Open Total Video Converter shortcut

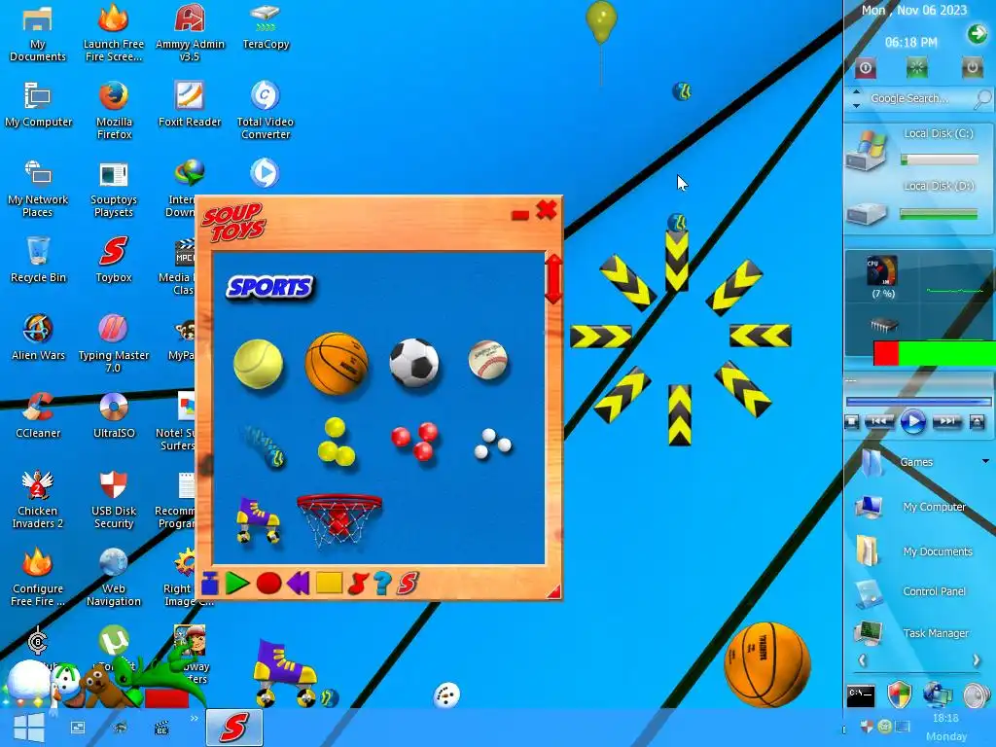pos(265,109)
